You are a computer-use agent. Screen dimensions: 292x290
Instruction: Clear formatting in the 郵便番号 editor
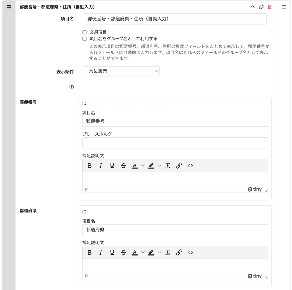click(168, 166)
